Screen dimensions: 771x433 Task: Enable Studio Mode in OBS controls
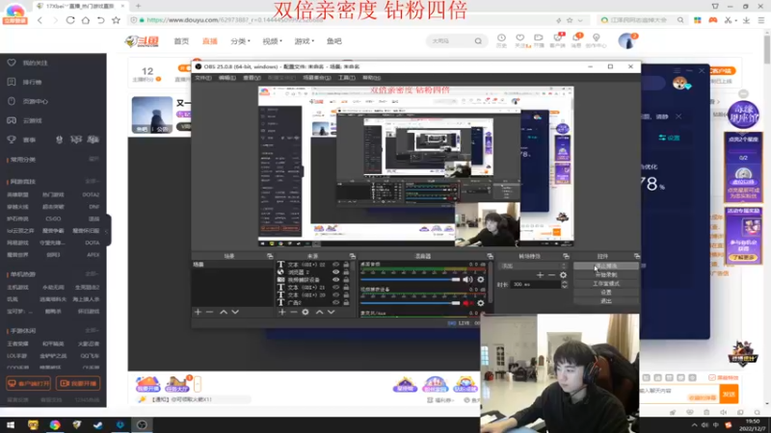tap(606, 283)
